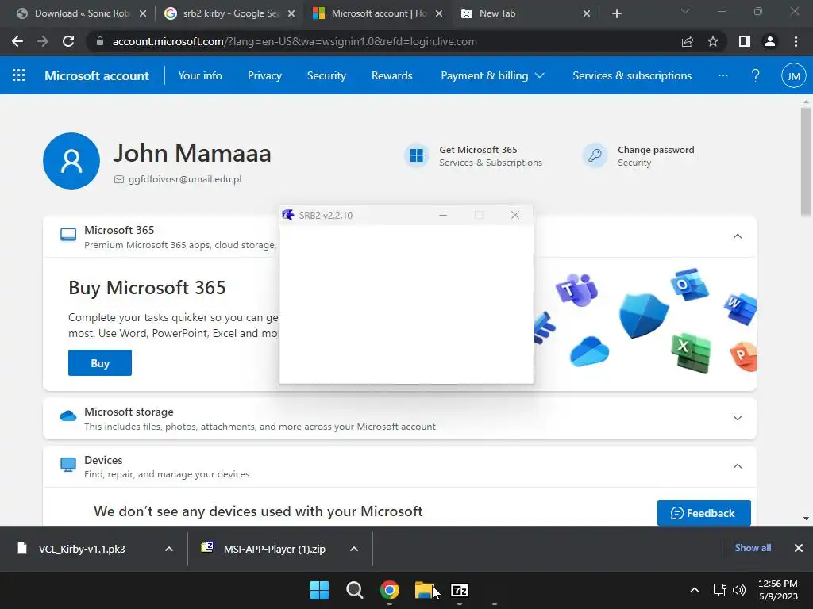The width and height of the screenshot is (813, 609).
Task: Collapse the Microsoft 365 section
Action: pyautogui.click(x=738, y=236)
